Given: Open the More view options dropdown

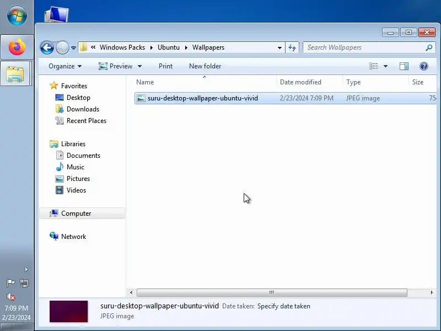Looking at the screenshot, I should pos(385,66).
